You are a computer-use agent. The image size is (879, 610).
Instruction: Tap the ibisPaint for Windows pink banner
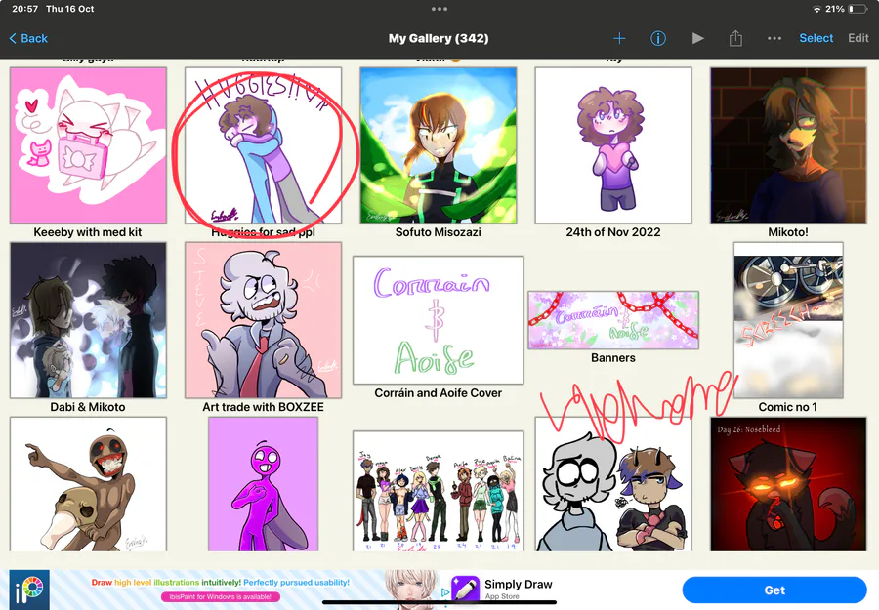(221, 597)
